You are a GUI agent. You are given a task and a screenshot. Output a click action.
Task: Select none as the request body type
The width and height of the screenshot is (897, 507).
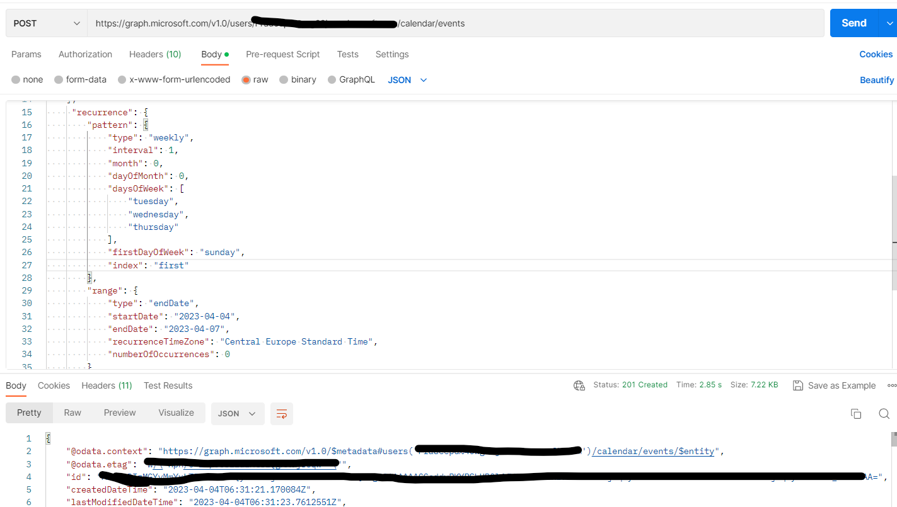(x=27, y=79)
